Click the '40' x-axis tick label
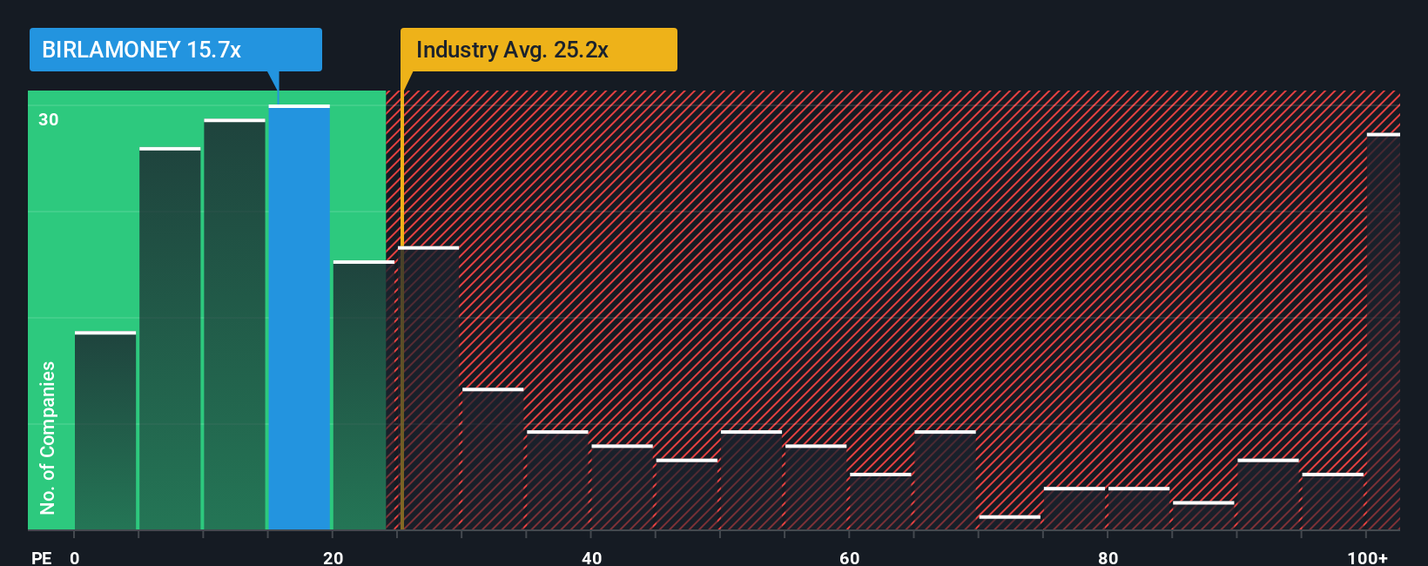This screenshot has width=1428, height=566. pos(591,557)
